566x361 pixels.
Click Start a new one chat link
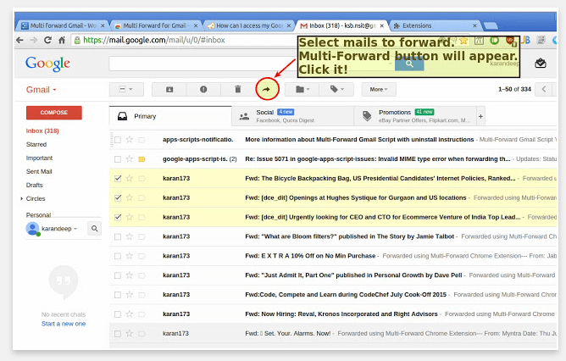[x=64, y=324]
